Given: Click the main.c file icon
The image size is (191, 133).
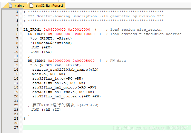Looking at the screenshot, I should click(10, 6).
